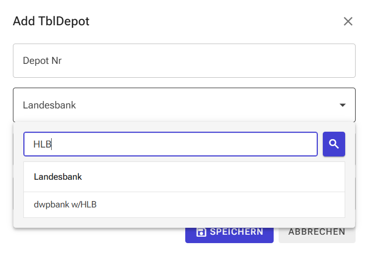The height and width of the screenshot is (255, 369).
Task: Click the Landesbank header in results list
Action: click(58, 177)
